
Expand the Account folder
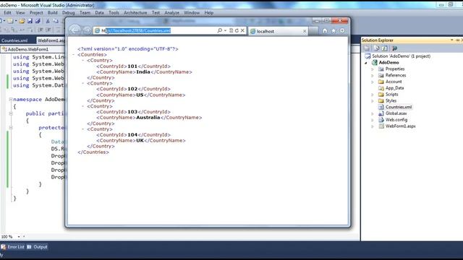(373, 82)
